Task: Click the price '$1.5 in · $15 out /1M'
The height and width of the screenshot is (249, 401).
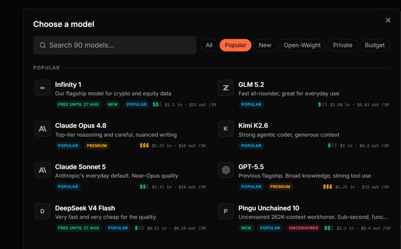Action: pos(190,104)
